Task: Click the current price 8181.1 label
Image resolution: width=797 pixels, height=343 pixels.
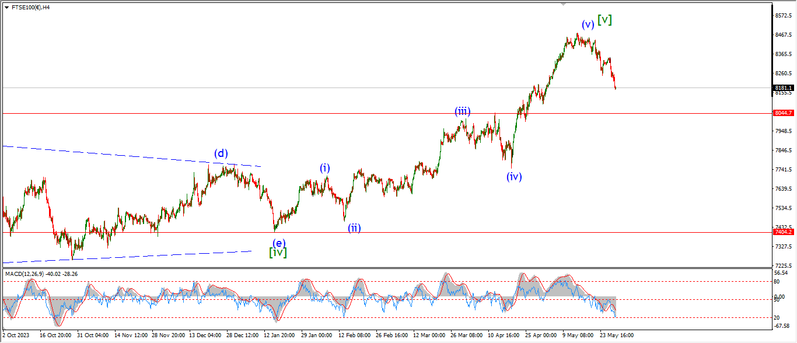Action: [783, 88]
